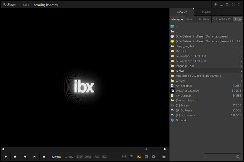Click the seek bar position handle
The width and height of the screenshot is (244, 162).
pyautogui.click(x=3, y=149)
